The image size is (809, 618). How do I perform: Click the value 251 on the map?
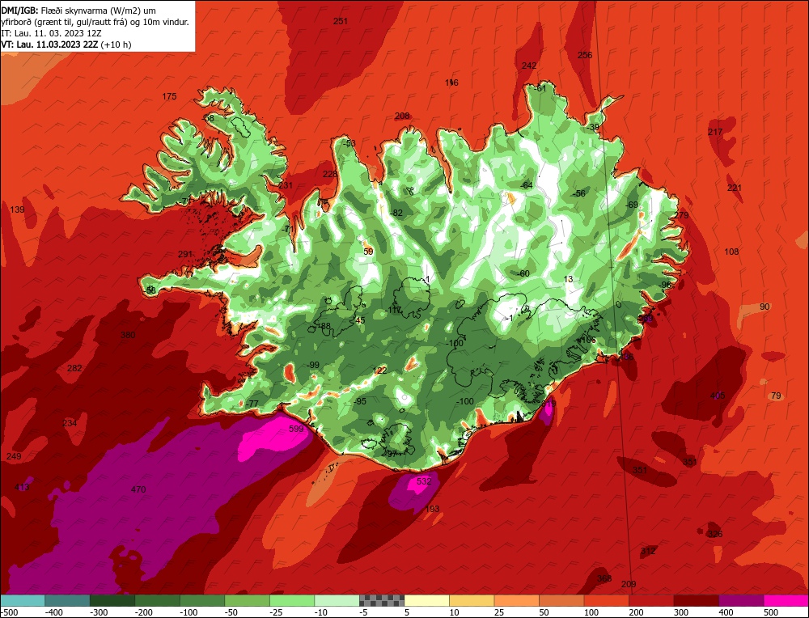click(341, 21)
